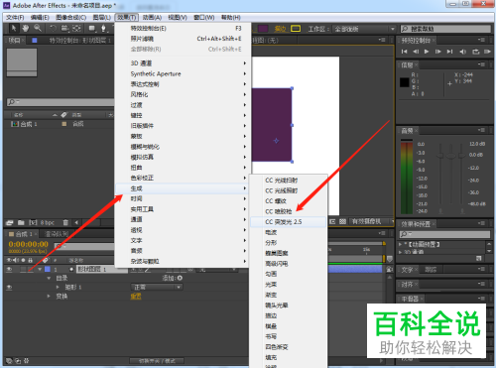Expand the 矩形 1 group arrow
The width and height of the screenshot is (496, 368).
tap(58, 288)
